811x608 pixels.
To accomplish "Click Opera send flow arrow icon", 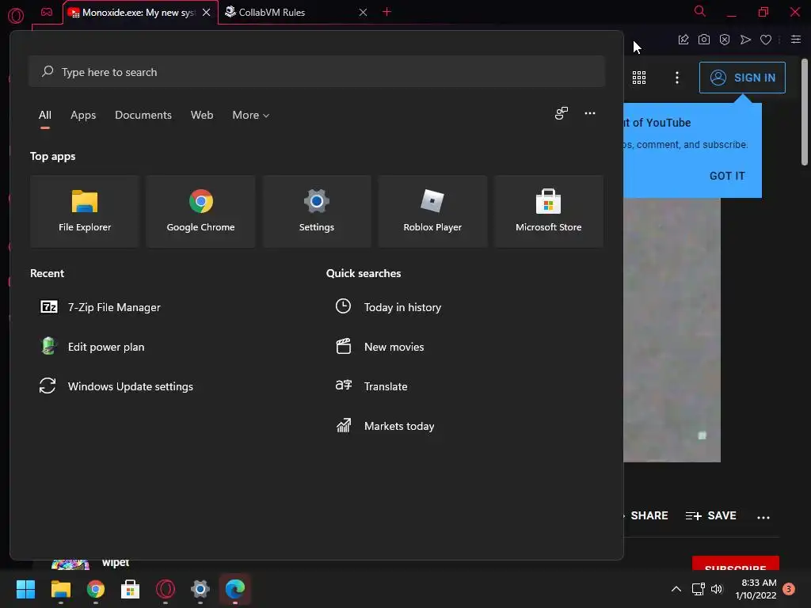I will coord(745,40).
